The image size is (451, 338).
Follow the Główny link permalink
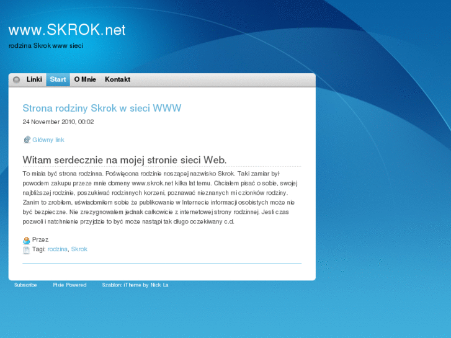pos(48,140)
